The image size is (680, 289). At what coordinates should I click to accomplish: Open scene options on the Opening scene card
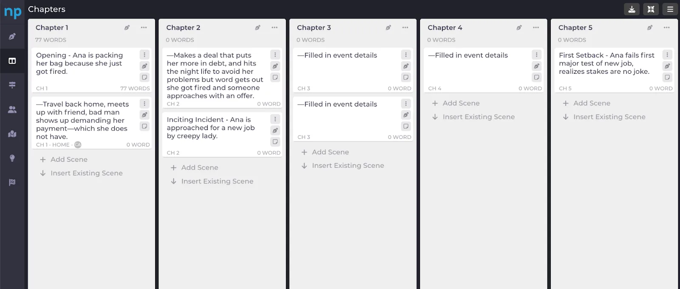[x=144, y=55]
